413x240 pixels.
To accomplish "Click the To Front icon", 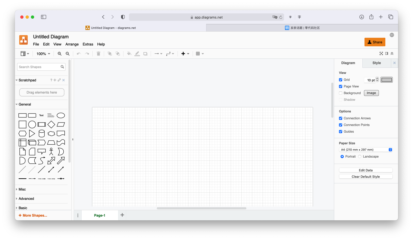I will [x=110, y=54].
